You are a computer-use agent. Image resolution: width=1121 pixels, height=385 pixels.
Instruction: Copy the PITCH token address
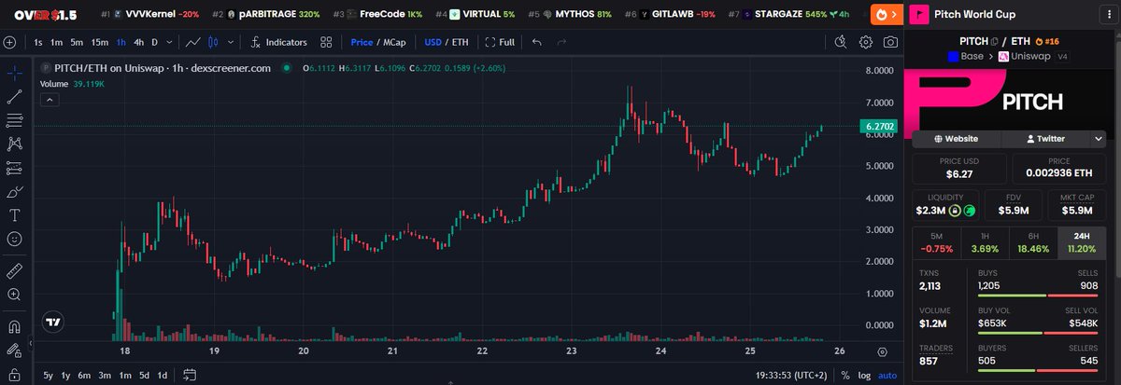995,41
